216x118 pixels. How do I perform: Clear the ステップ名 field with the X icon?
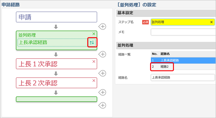click(x=211, y=22)
